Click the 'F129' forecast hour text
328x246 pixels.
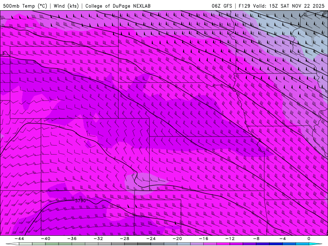tap(244, 6)
